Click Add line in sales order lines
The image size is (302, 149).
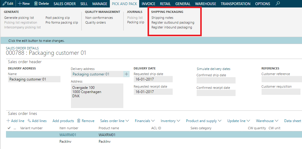pos(16,121)
